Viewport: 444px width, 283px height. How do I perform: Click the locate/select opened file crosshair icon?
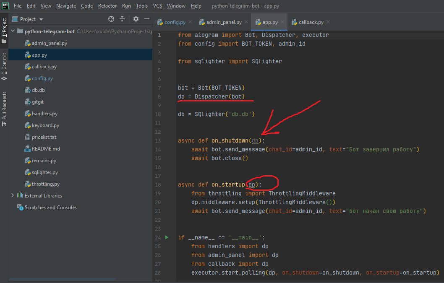[111, 19]
